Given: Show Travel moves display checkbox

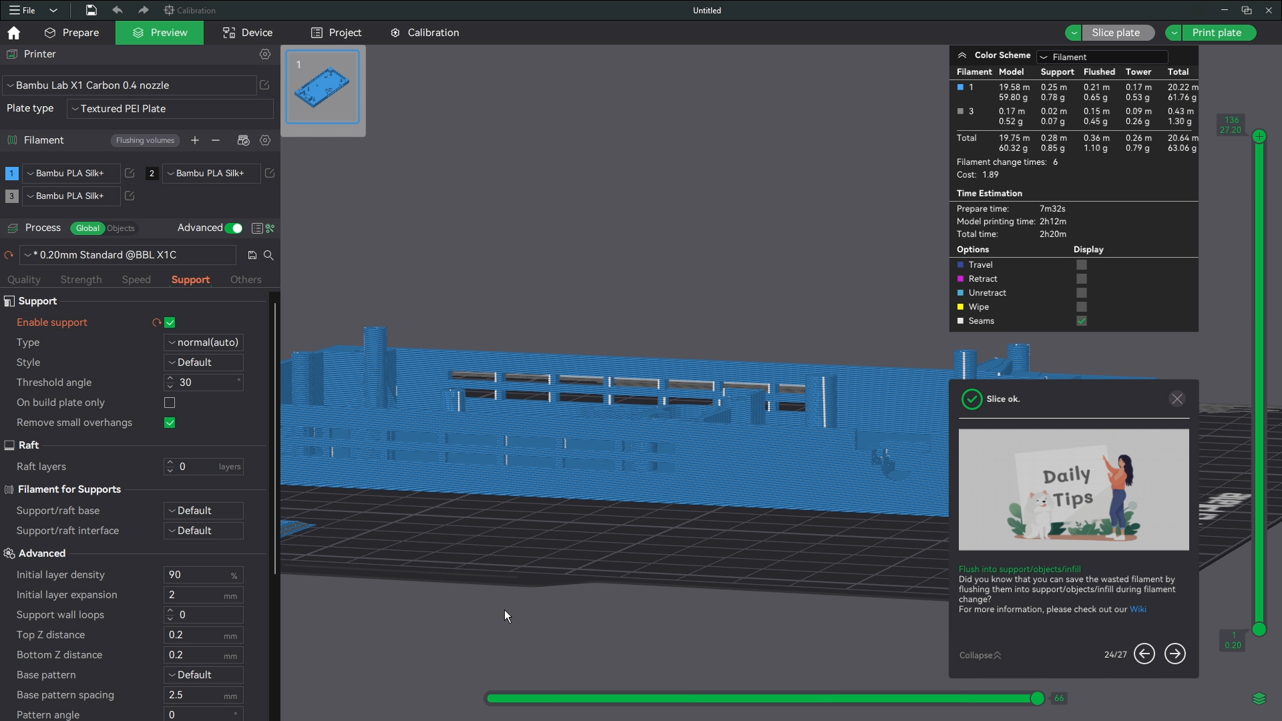Looking at the screenshot, I should 1081,265.
